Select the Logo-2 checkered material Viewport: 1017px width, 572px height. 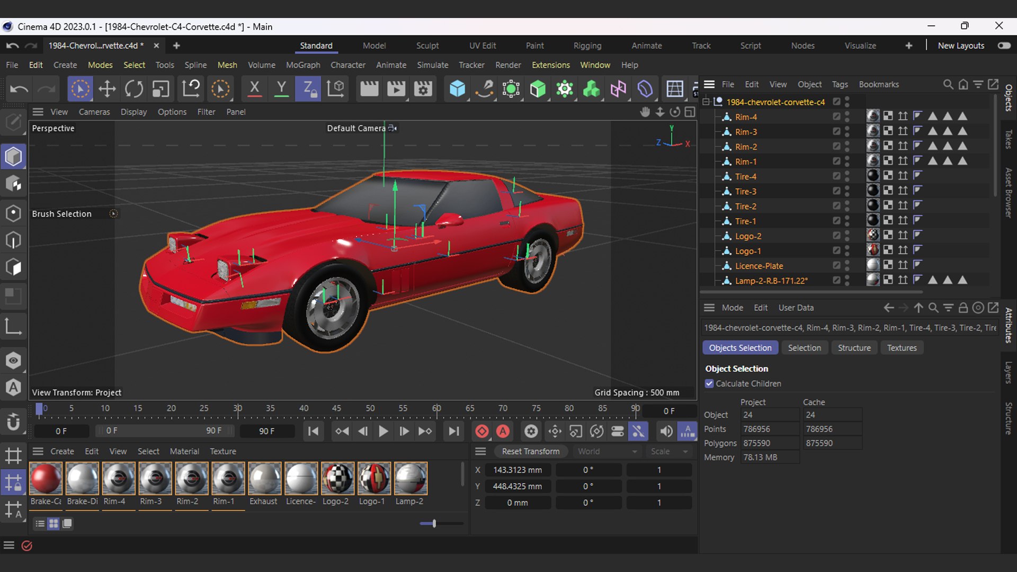(x=337, y=478)
